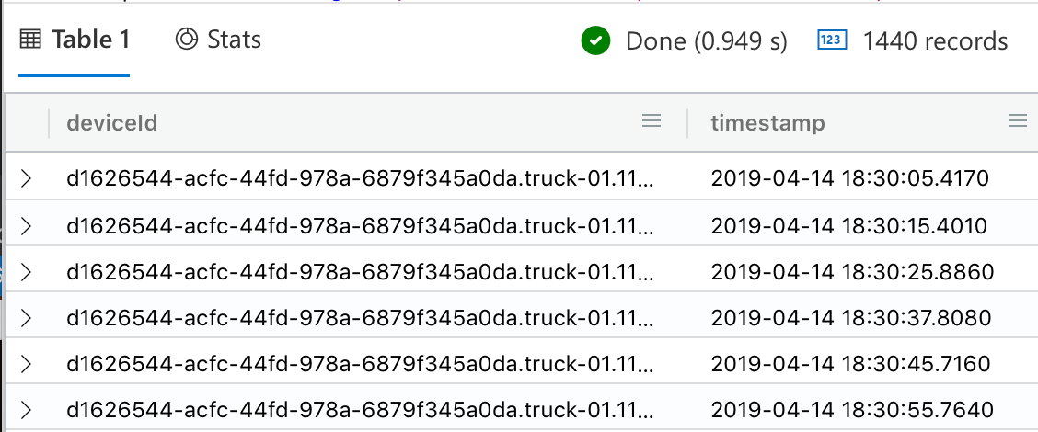Expand the row with timestamp 18:30:15.4010
Screen dimensions: 1038x432
coord(26,225)
